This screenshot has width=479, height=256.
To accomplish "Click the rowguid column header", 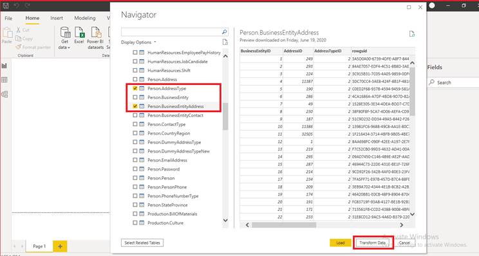I will pos(380,51).
